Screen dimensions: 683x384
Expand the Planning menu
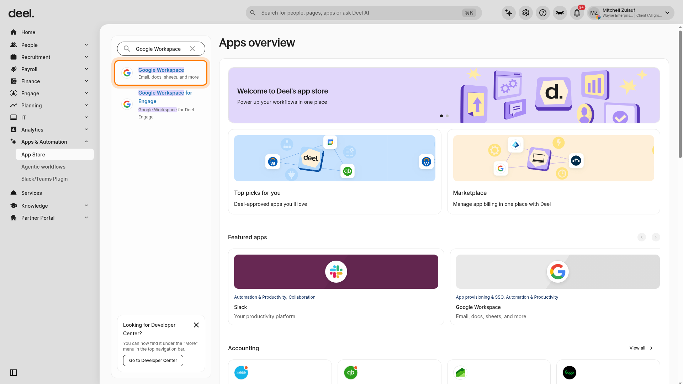(86, 105)
